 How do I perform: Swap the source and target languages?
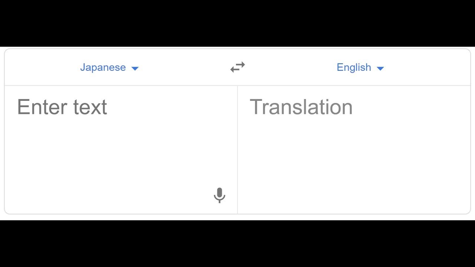point(237,67)
